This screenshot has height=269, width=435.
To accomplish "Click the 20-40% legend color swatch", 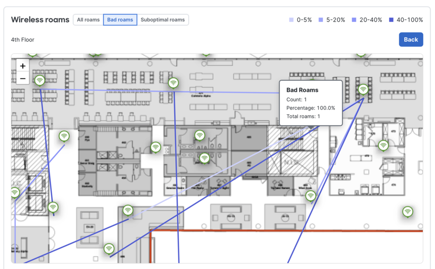I will [354, 20].
